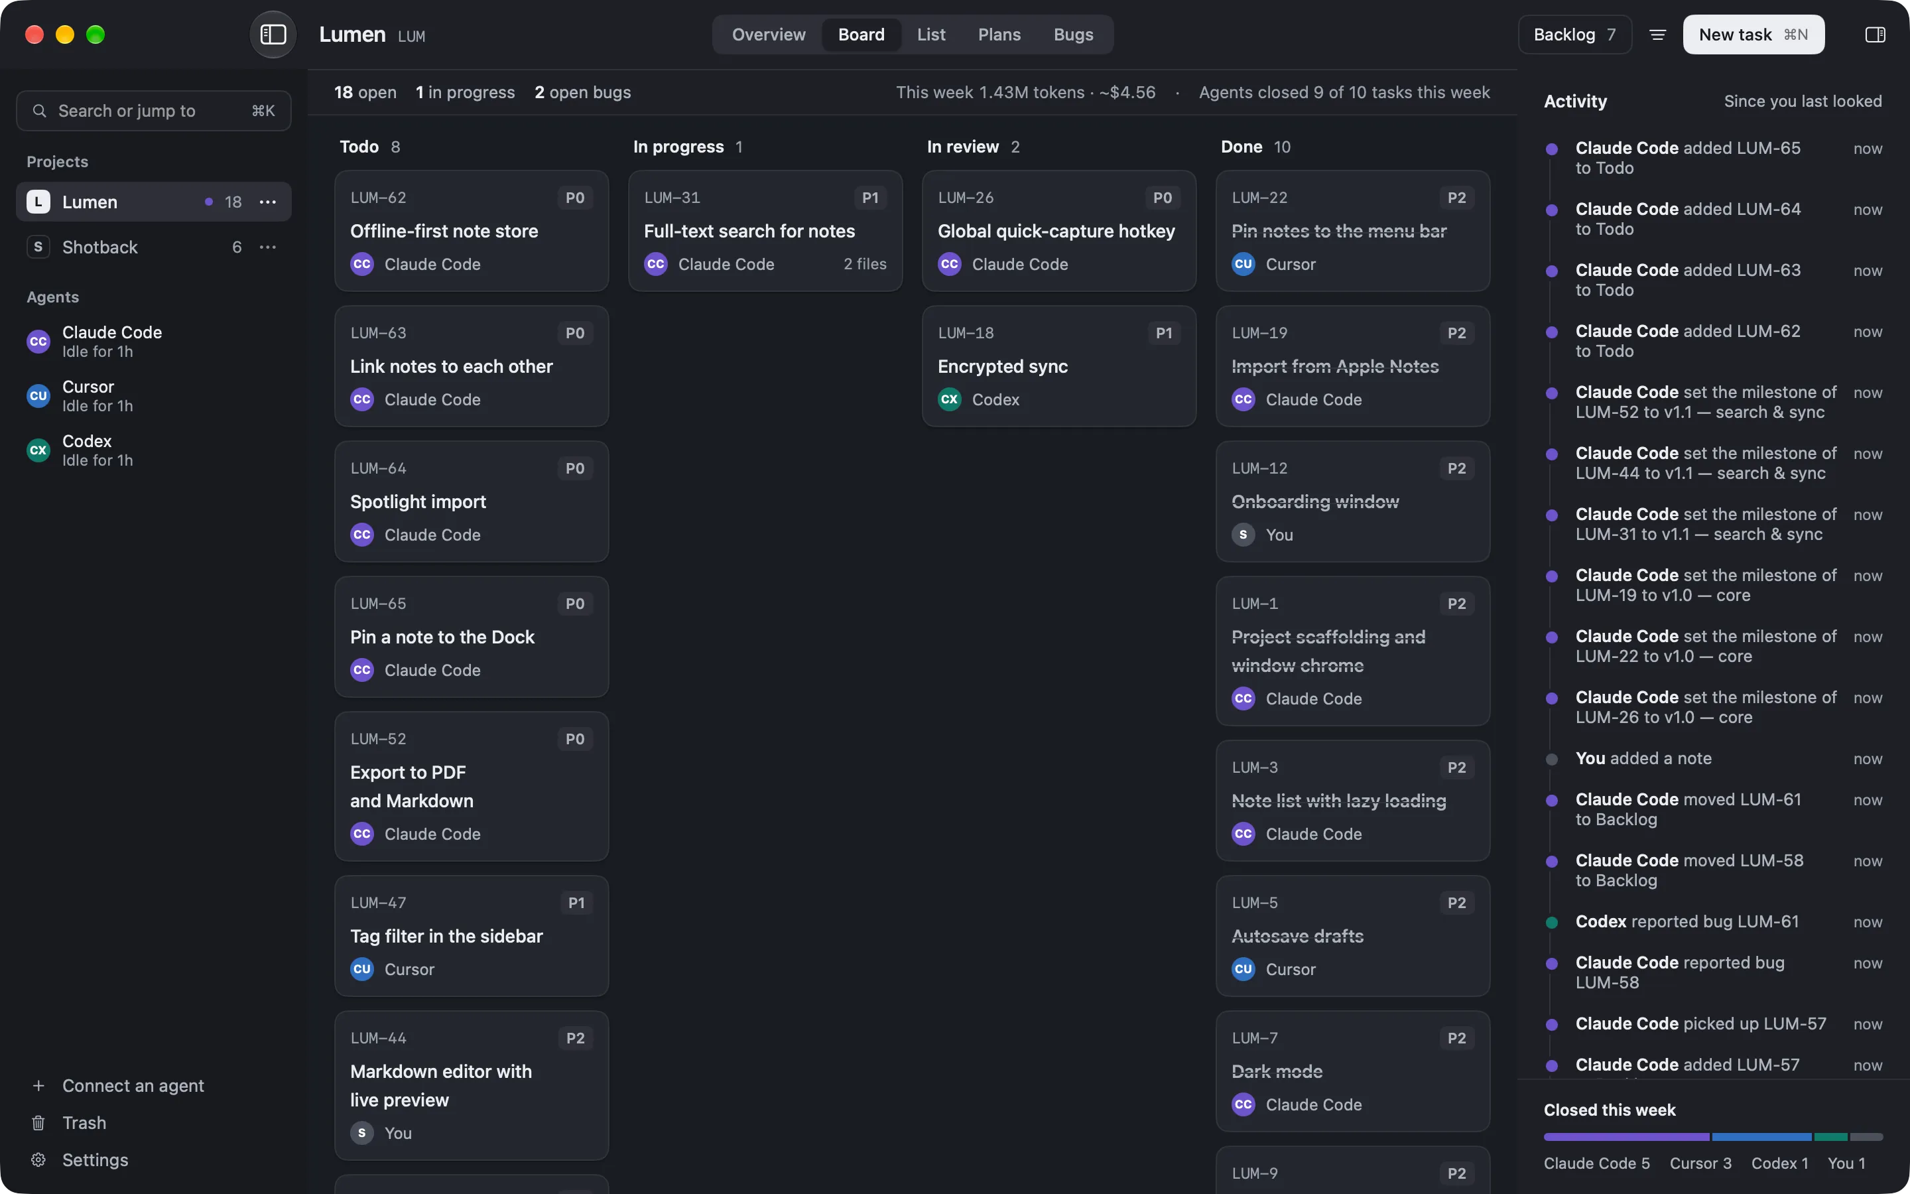The width and height of the screenshot is (1910, 1194).
Task: Click the Claude Code avatar on Dark mode card
Action: 1243,1104
